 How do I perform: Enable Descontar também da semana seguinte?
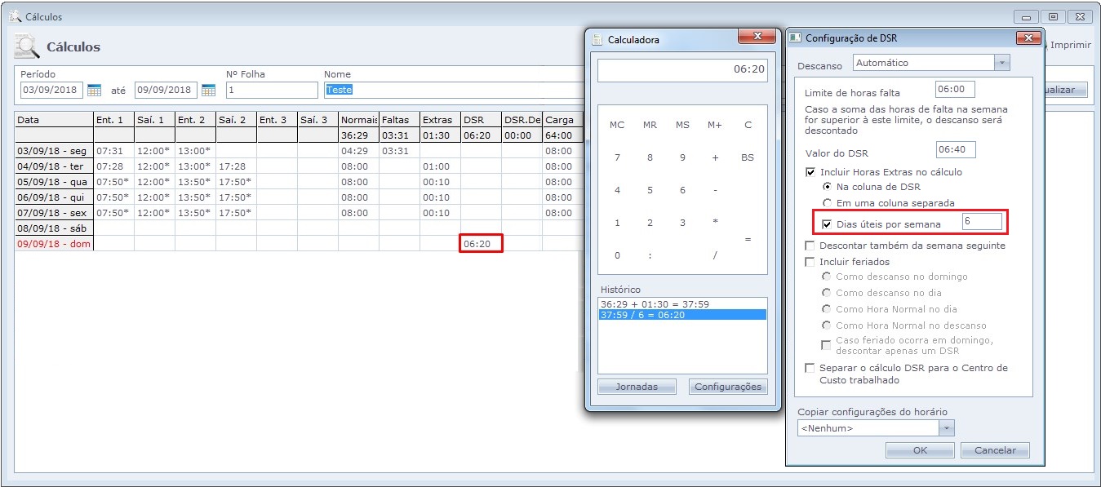pos(810,246)
